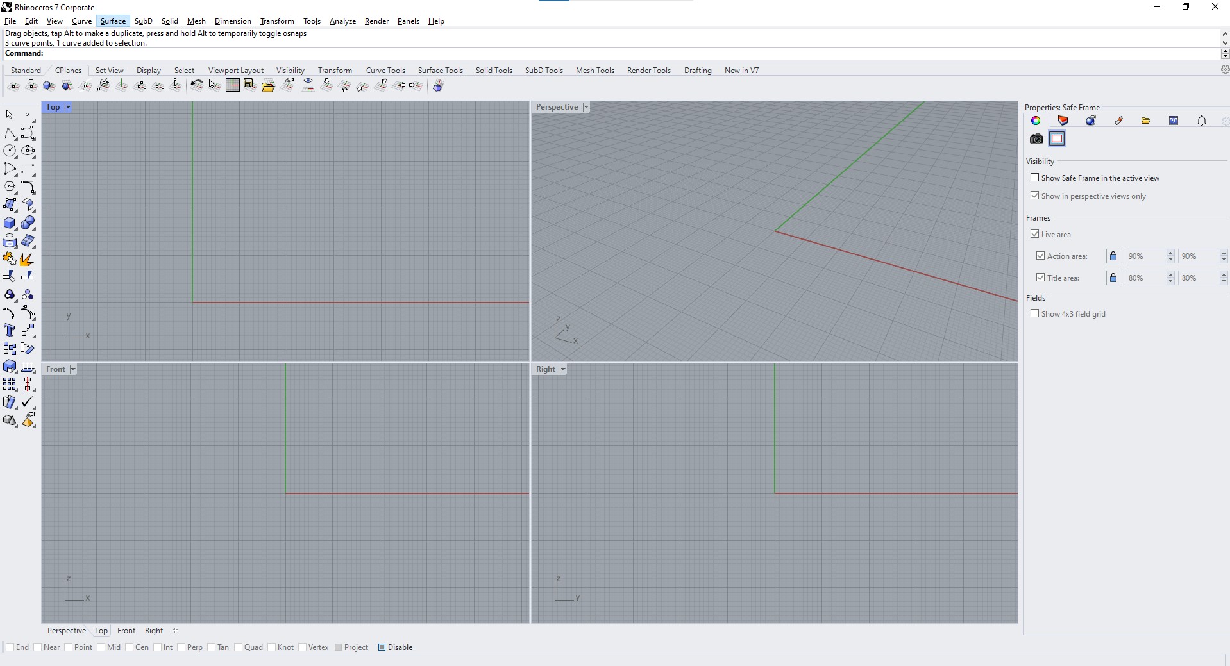Image resolution: width=1230 pixels, height=666 pixels.
Task: Click the Top viewport title label
Action: (53, 107)
